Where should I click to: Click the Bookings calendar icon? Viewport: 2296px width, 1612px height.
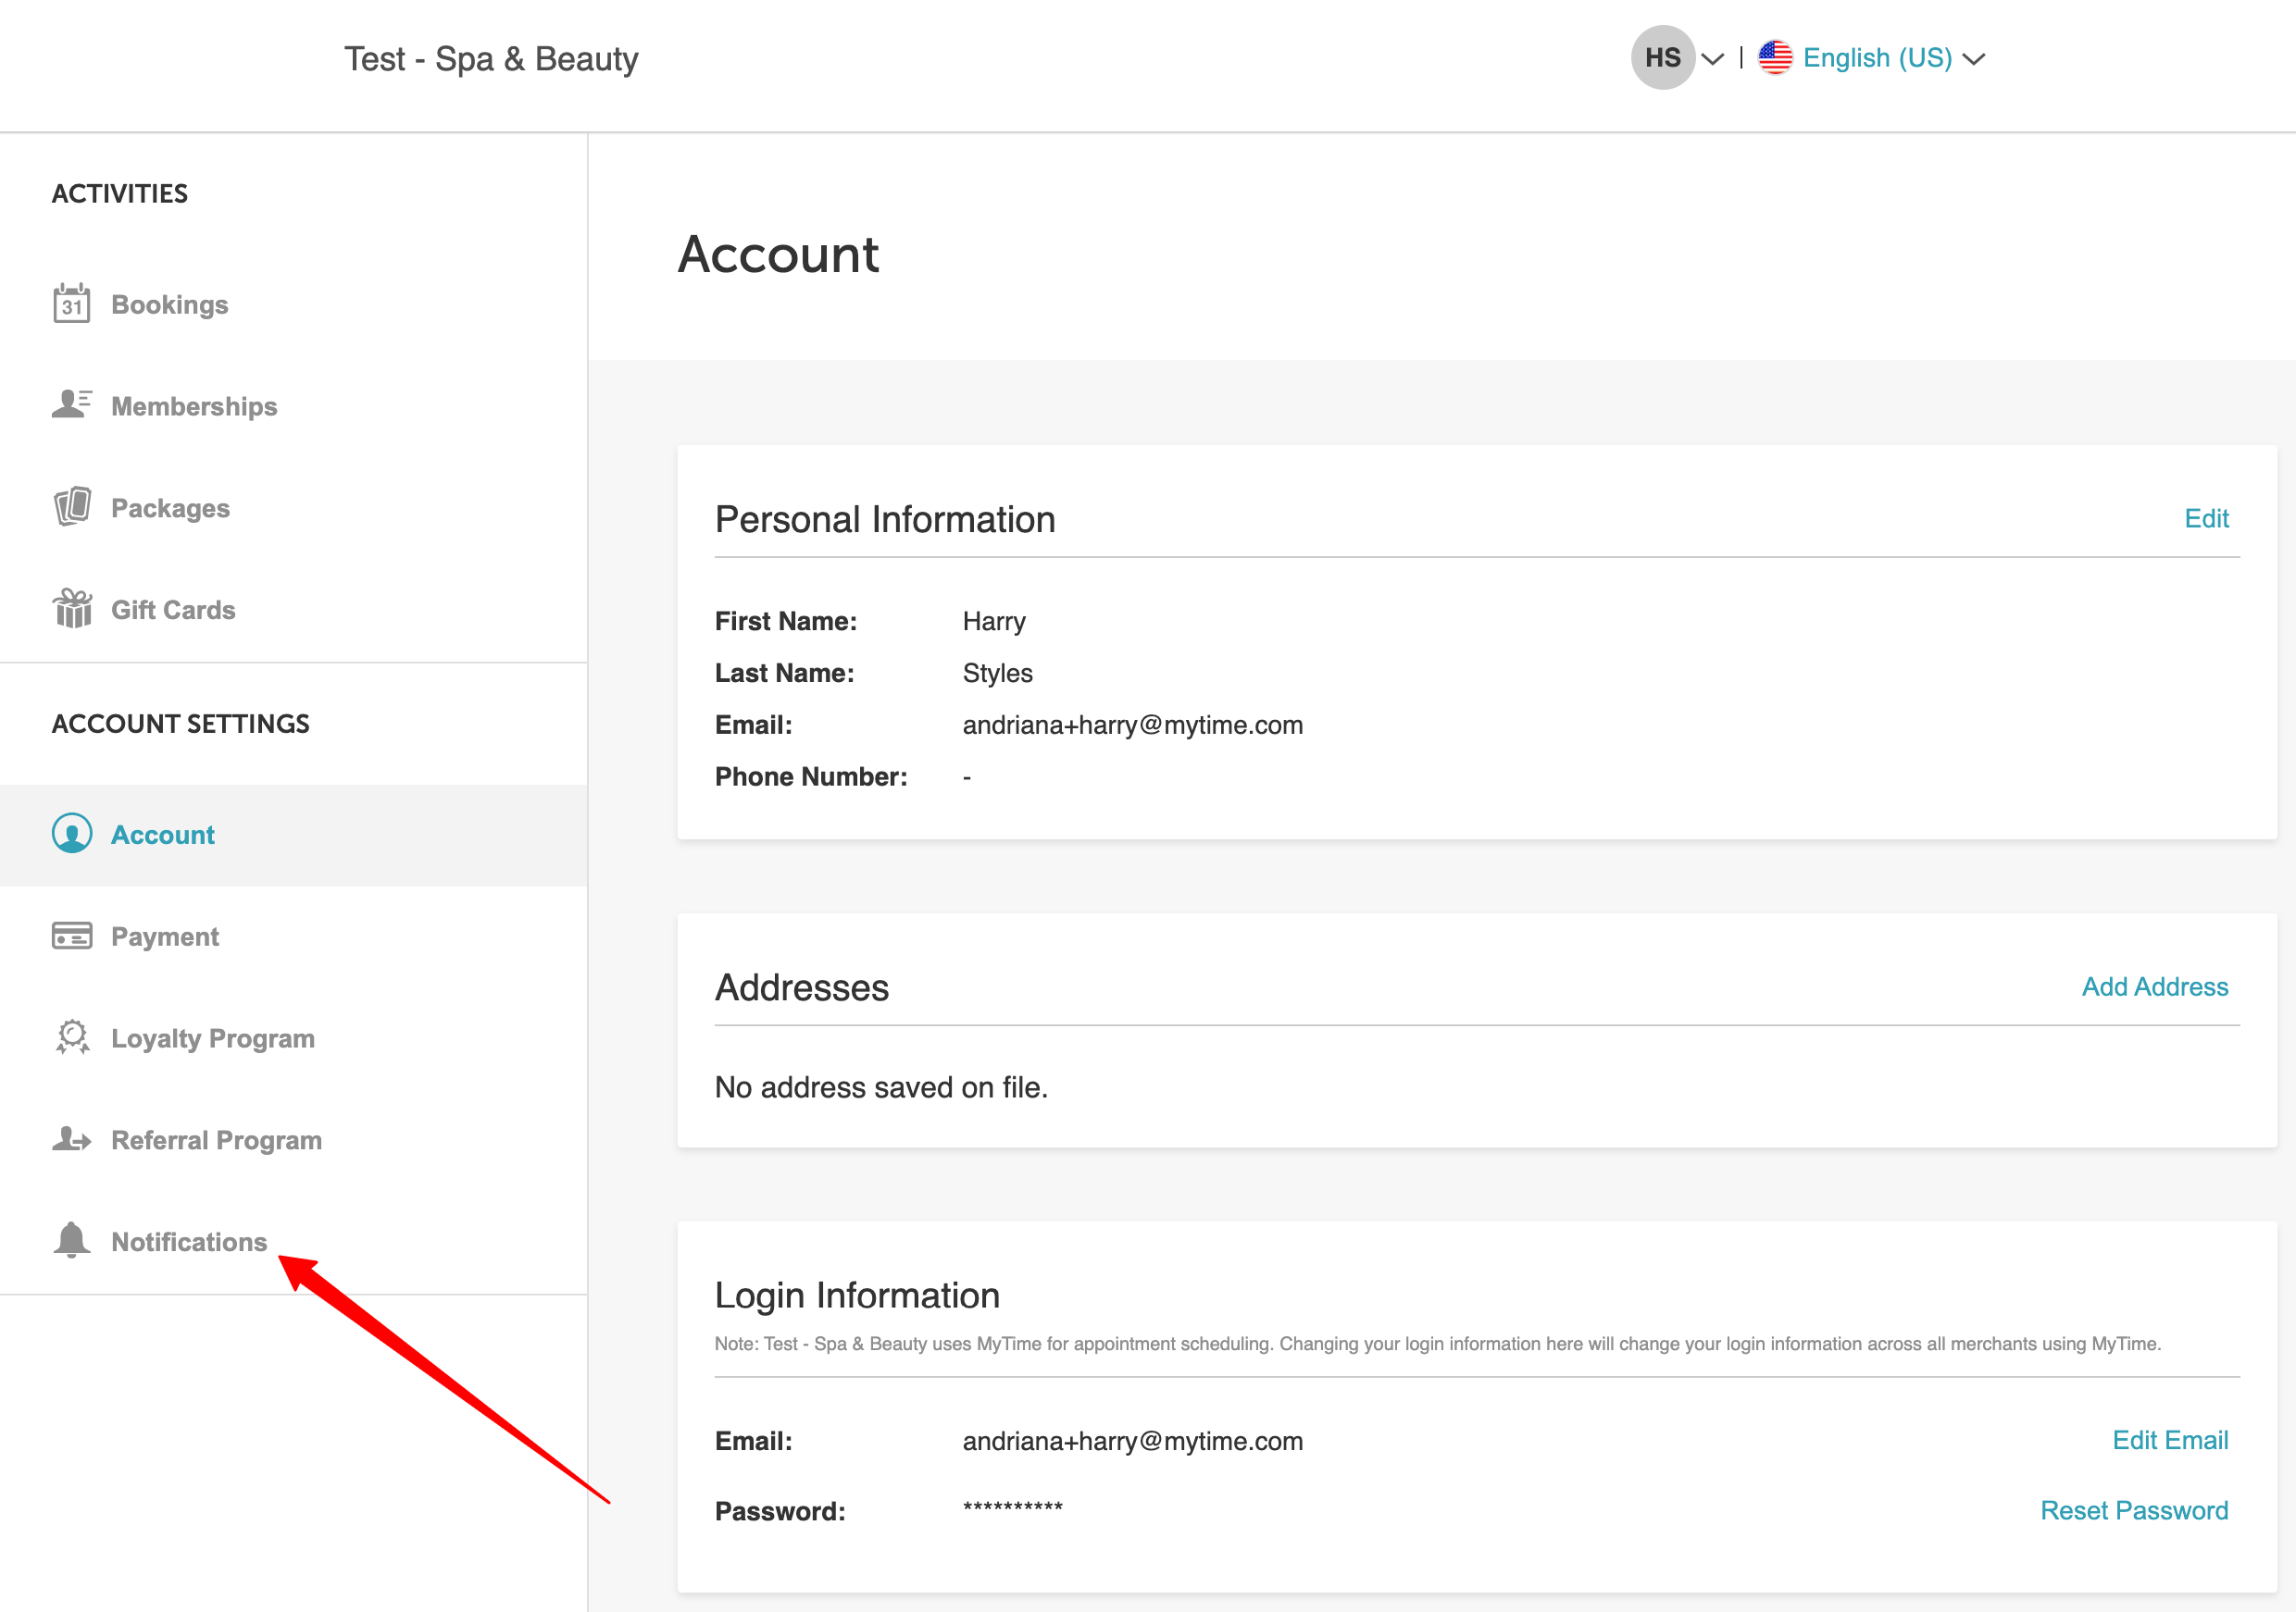pyautogui.click(x=71, y=304)
